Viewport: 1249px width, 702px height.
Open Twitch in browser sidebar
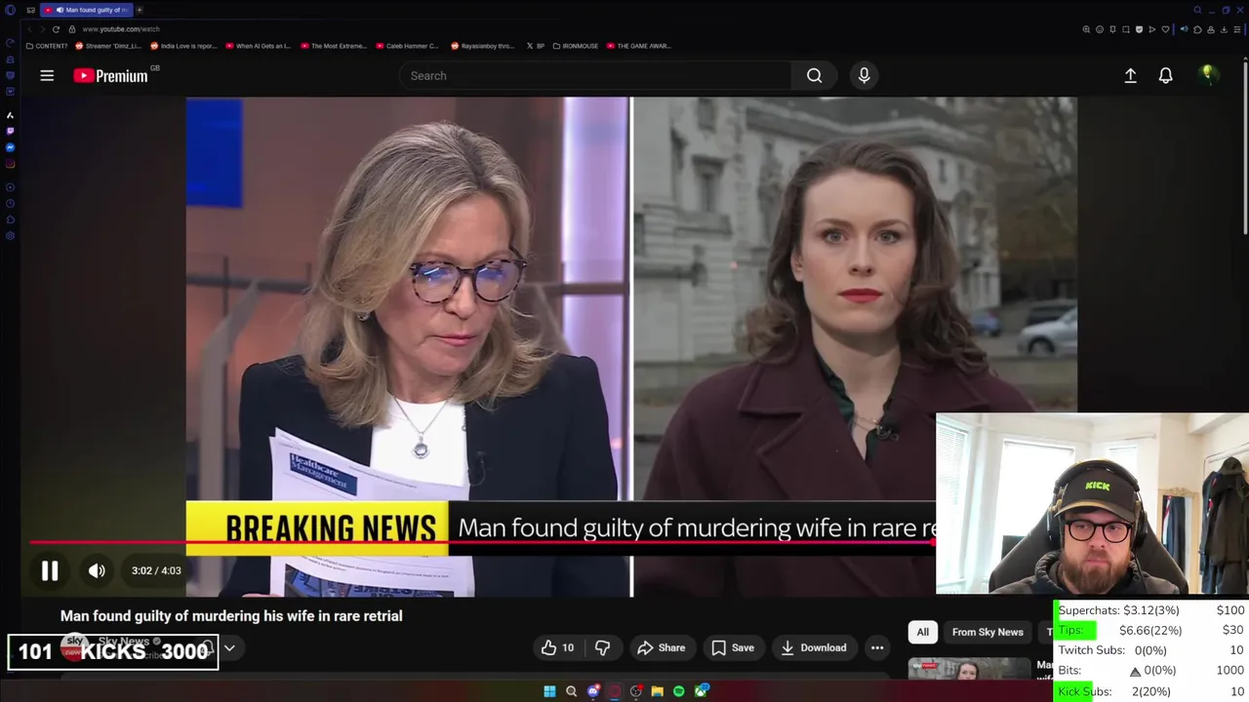click(10, 131)
